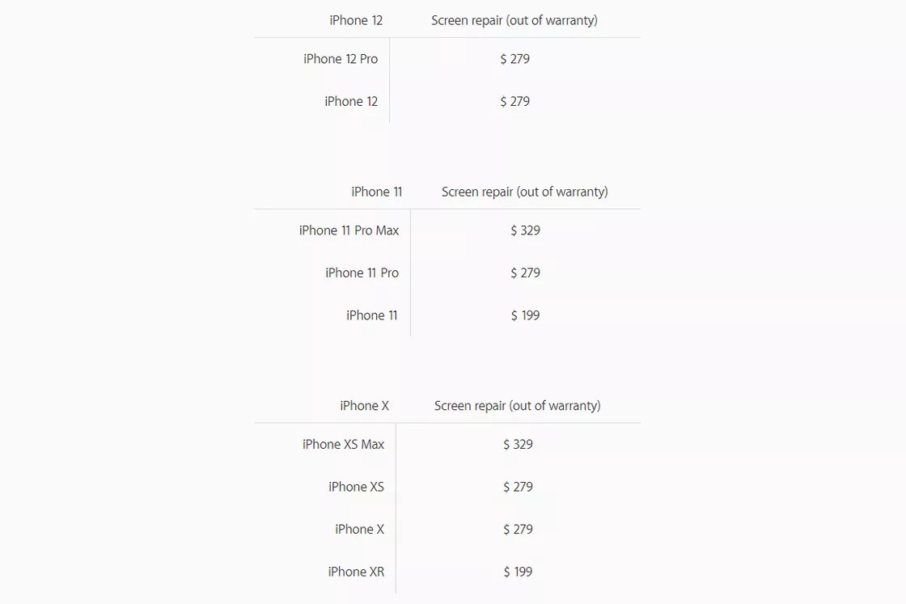Select the $279 price for iPhone XS
The height and width of the screenshot is (604, 906).
tap(518, 487)
